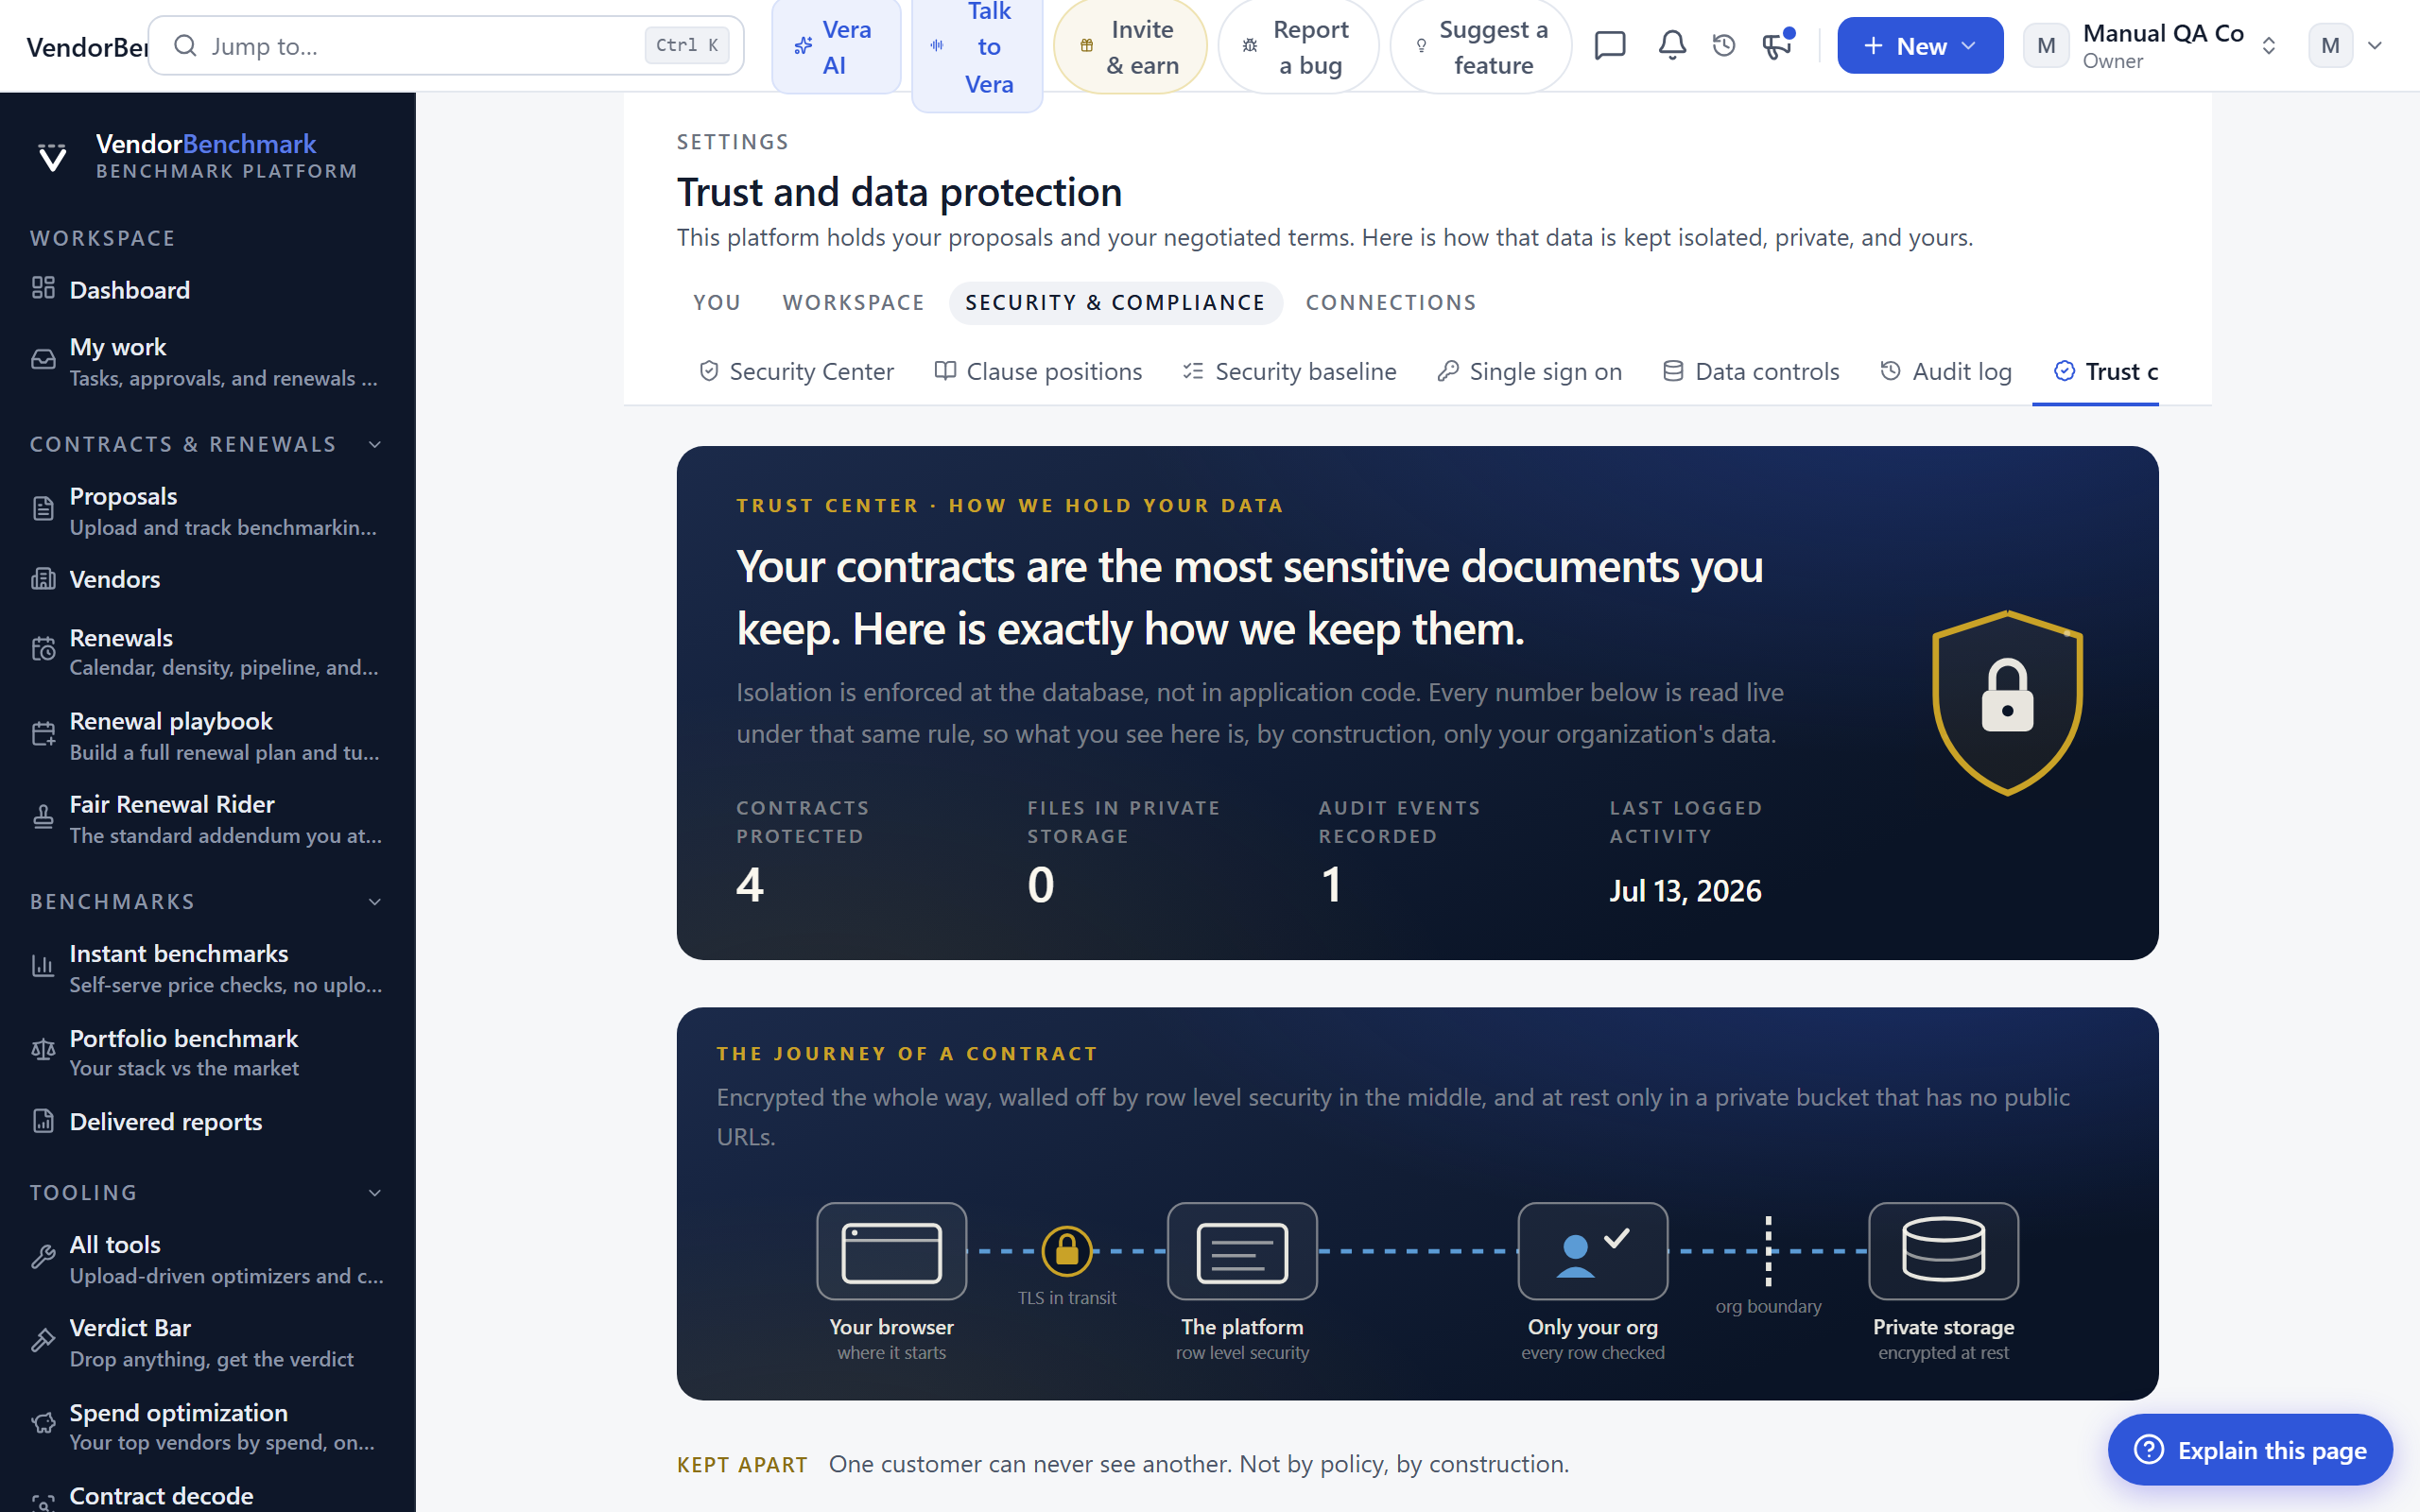This screenshot has width=2420, height=1512.
Task: Click the Dashboard grid icon
Action: (x=43, y=289)
